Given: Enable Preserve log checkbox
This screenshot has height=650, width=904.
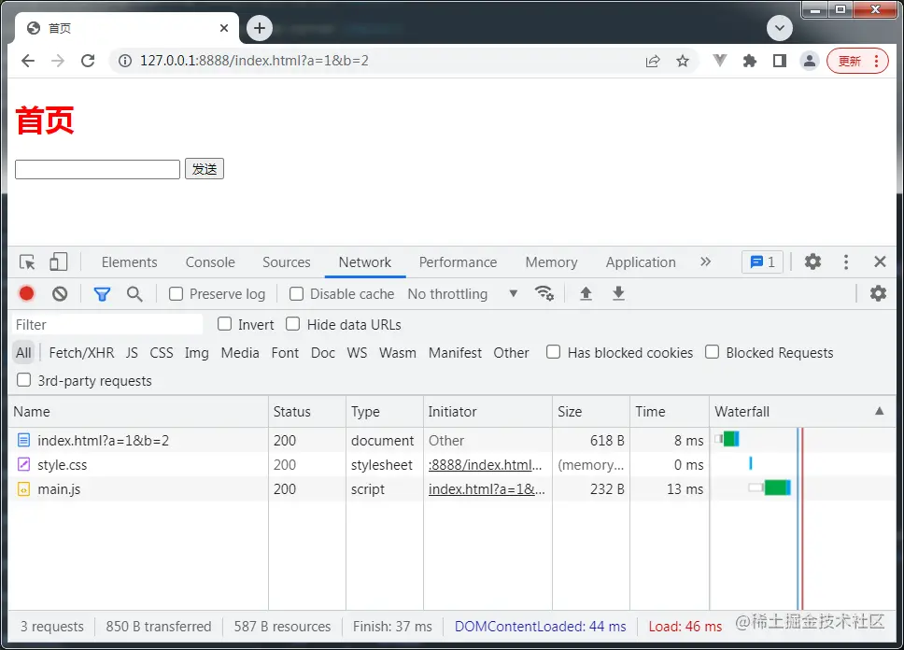Looking at the screenshot, I should pyautogui.click(x=176, y=294).
